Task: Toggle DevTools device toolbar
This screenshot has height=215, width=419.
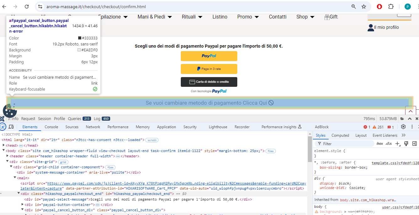Action: [11, 127]
